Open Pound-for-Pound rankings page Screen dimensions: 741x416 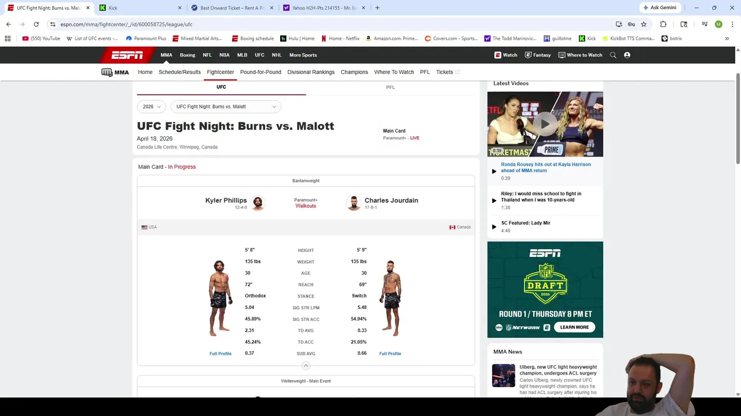(x=261, y=72)
